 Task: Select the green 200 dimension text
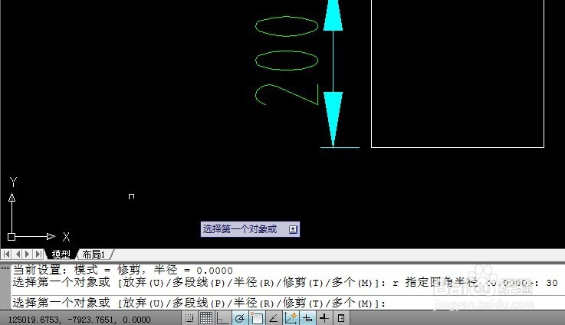(x=287, y=61)
